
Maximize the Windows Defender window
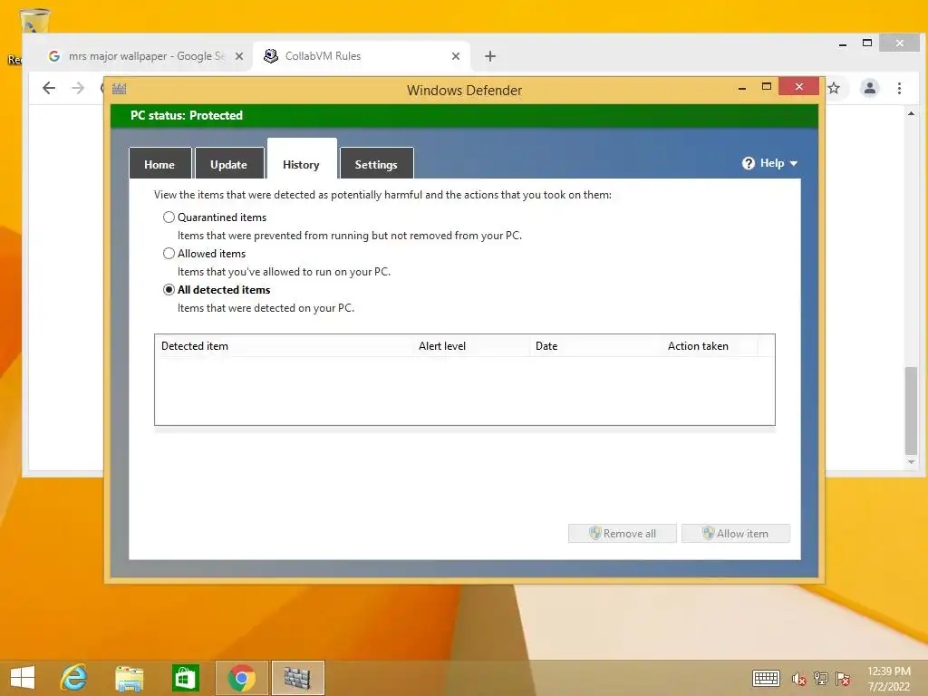767,86
